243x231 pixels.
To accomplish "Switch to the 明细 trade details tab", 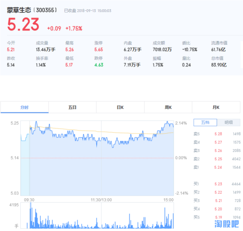I will click(229, 122).
